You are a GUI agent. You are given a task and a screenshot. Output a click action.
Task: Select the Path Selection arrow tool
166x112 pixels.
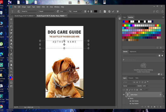pos(11,58)
